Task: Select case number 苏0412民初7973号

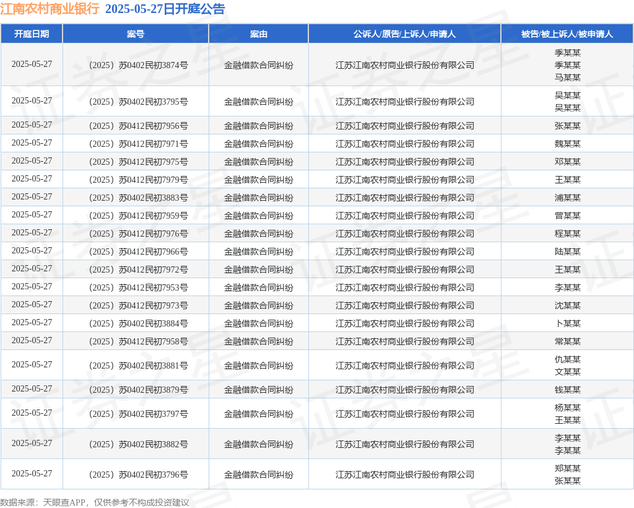Action: coord(139,305)
